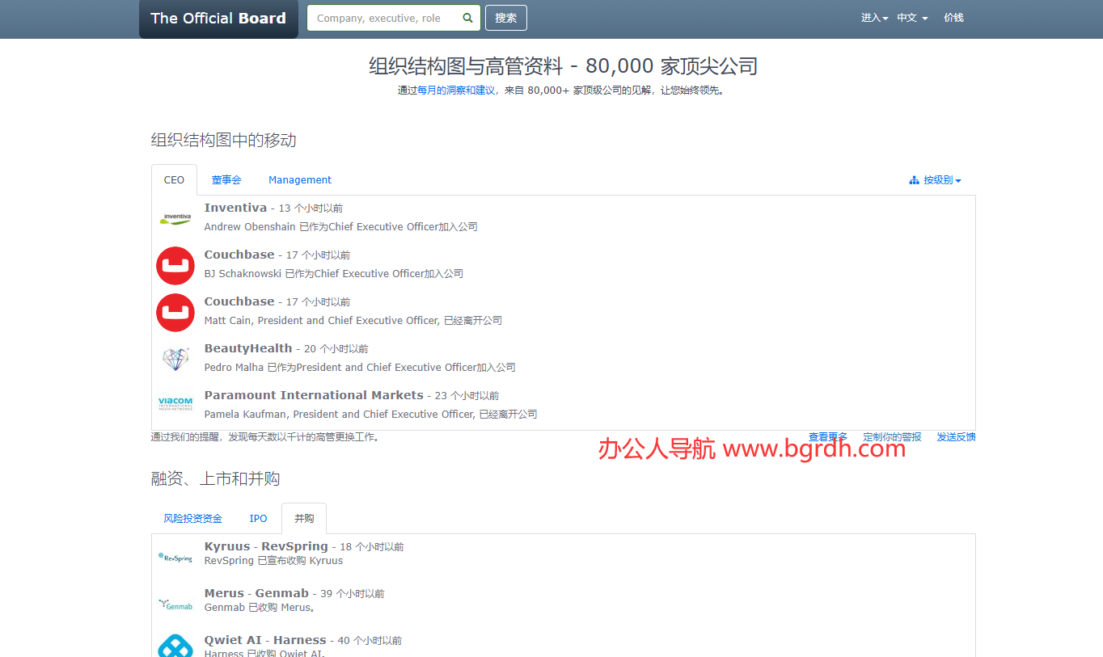This screenshot has height=657, width=1103.
Task: Click the Inventiva company logo
Action: tap(175, 217)
